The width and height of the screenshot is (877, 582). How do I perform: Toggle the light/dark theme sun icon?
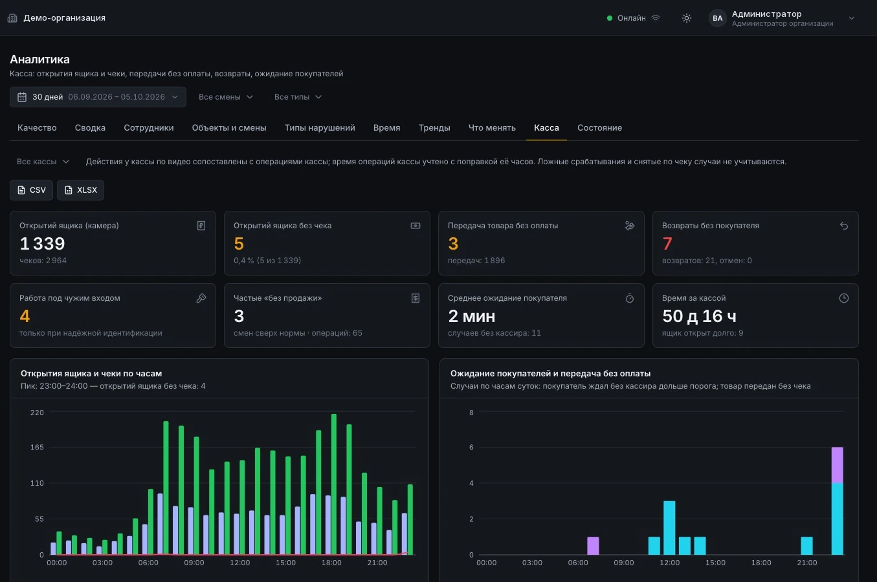pyautogui.click(x=687, y=18)
